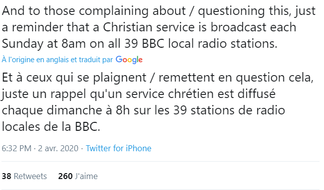View the 260 J'aime likes list

click(78, 176)
